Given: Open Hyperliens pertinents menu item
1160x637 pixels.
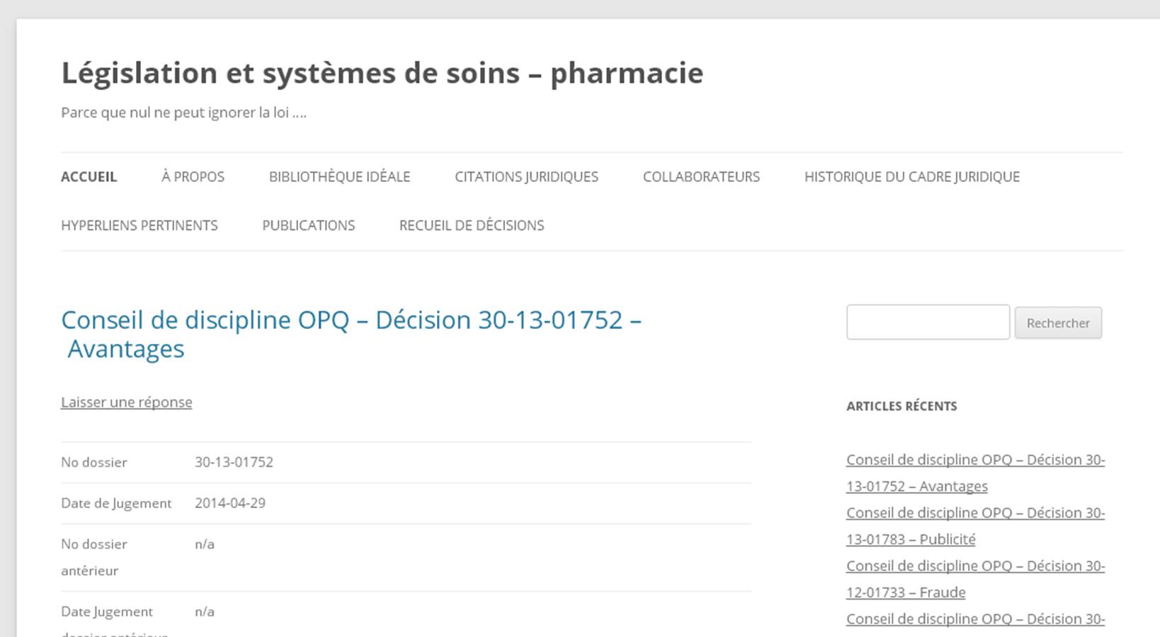Looking at the screenshot, I should point(140,226).
